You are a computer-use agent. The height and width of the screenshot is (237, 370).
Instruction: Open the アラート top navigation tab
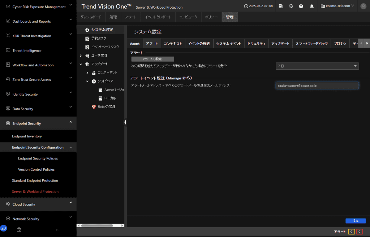[x=130, y=17]
